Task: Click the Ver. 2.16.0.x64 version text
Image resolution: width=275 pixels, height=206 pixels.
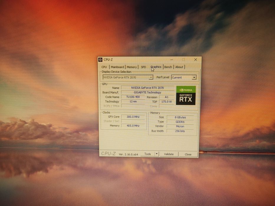Action: click(x=129, y=154)
